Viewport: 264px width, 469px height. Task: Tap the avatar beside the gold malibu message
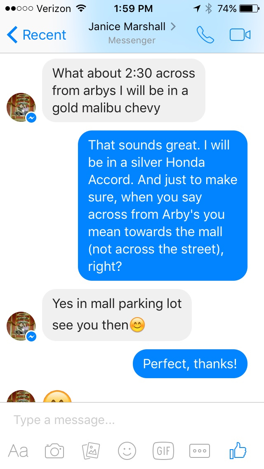coord(21,107)
